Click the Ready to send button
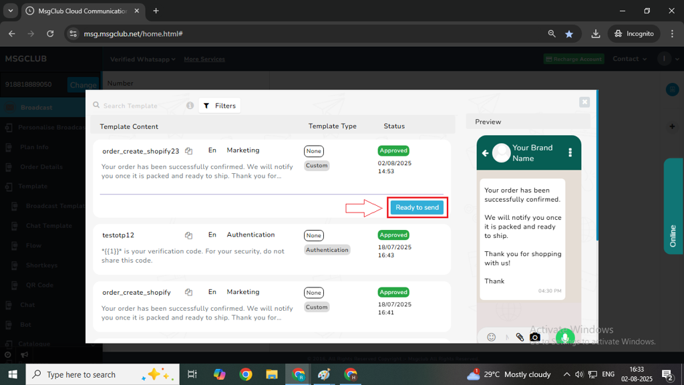Viewport: 684px width, 385px height. (417, 207)
